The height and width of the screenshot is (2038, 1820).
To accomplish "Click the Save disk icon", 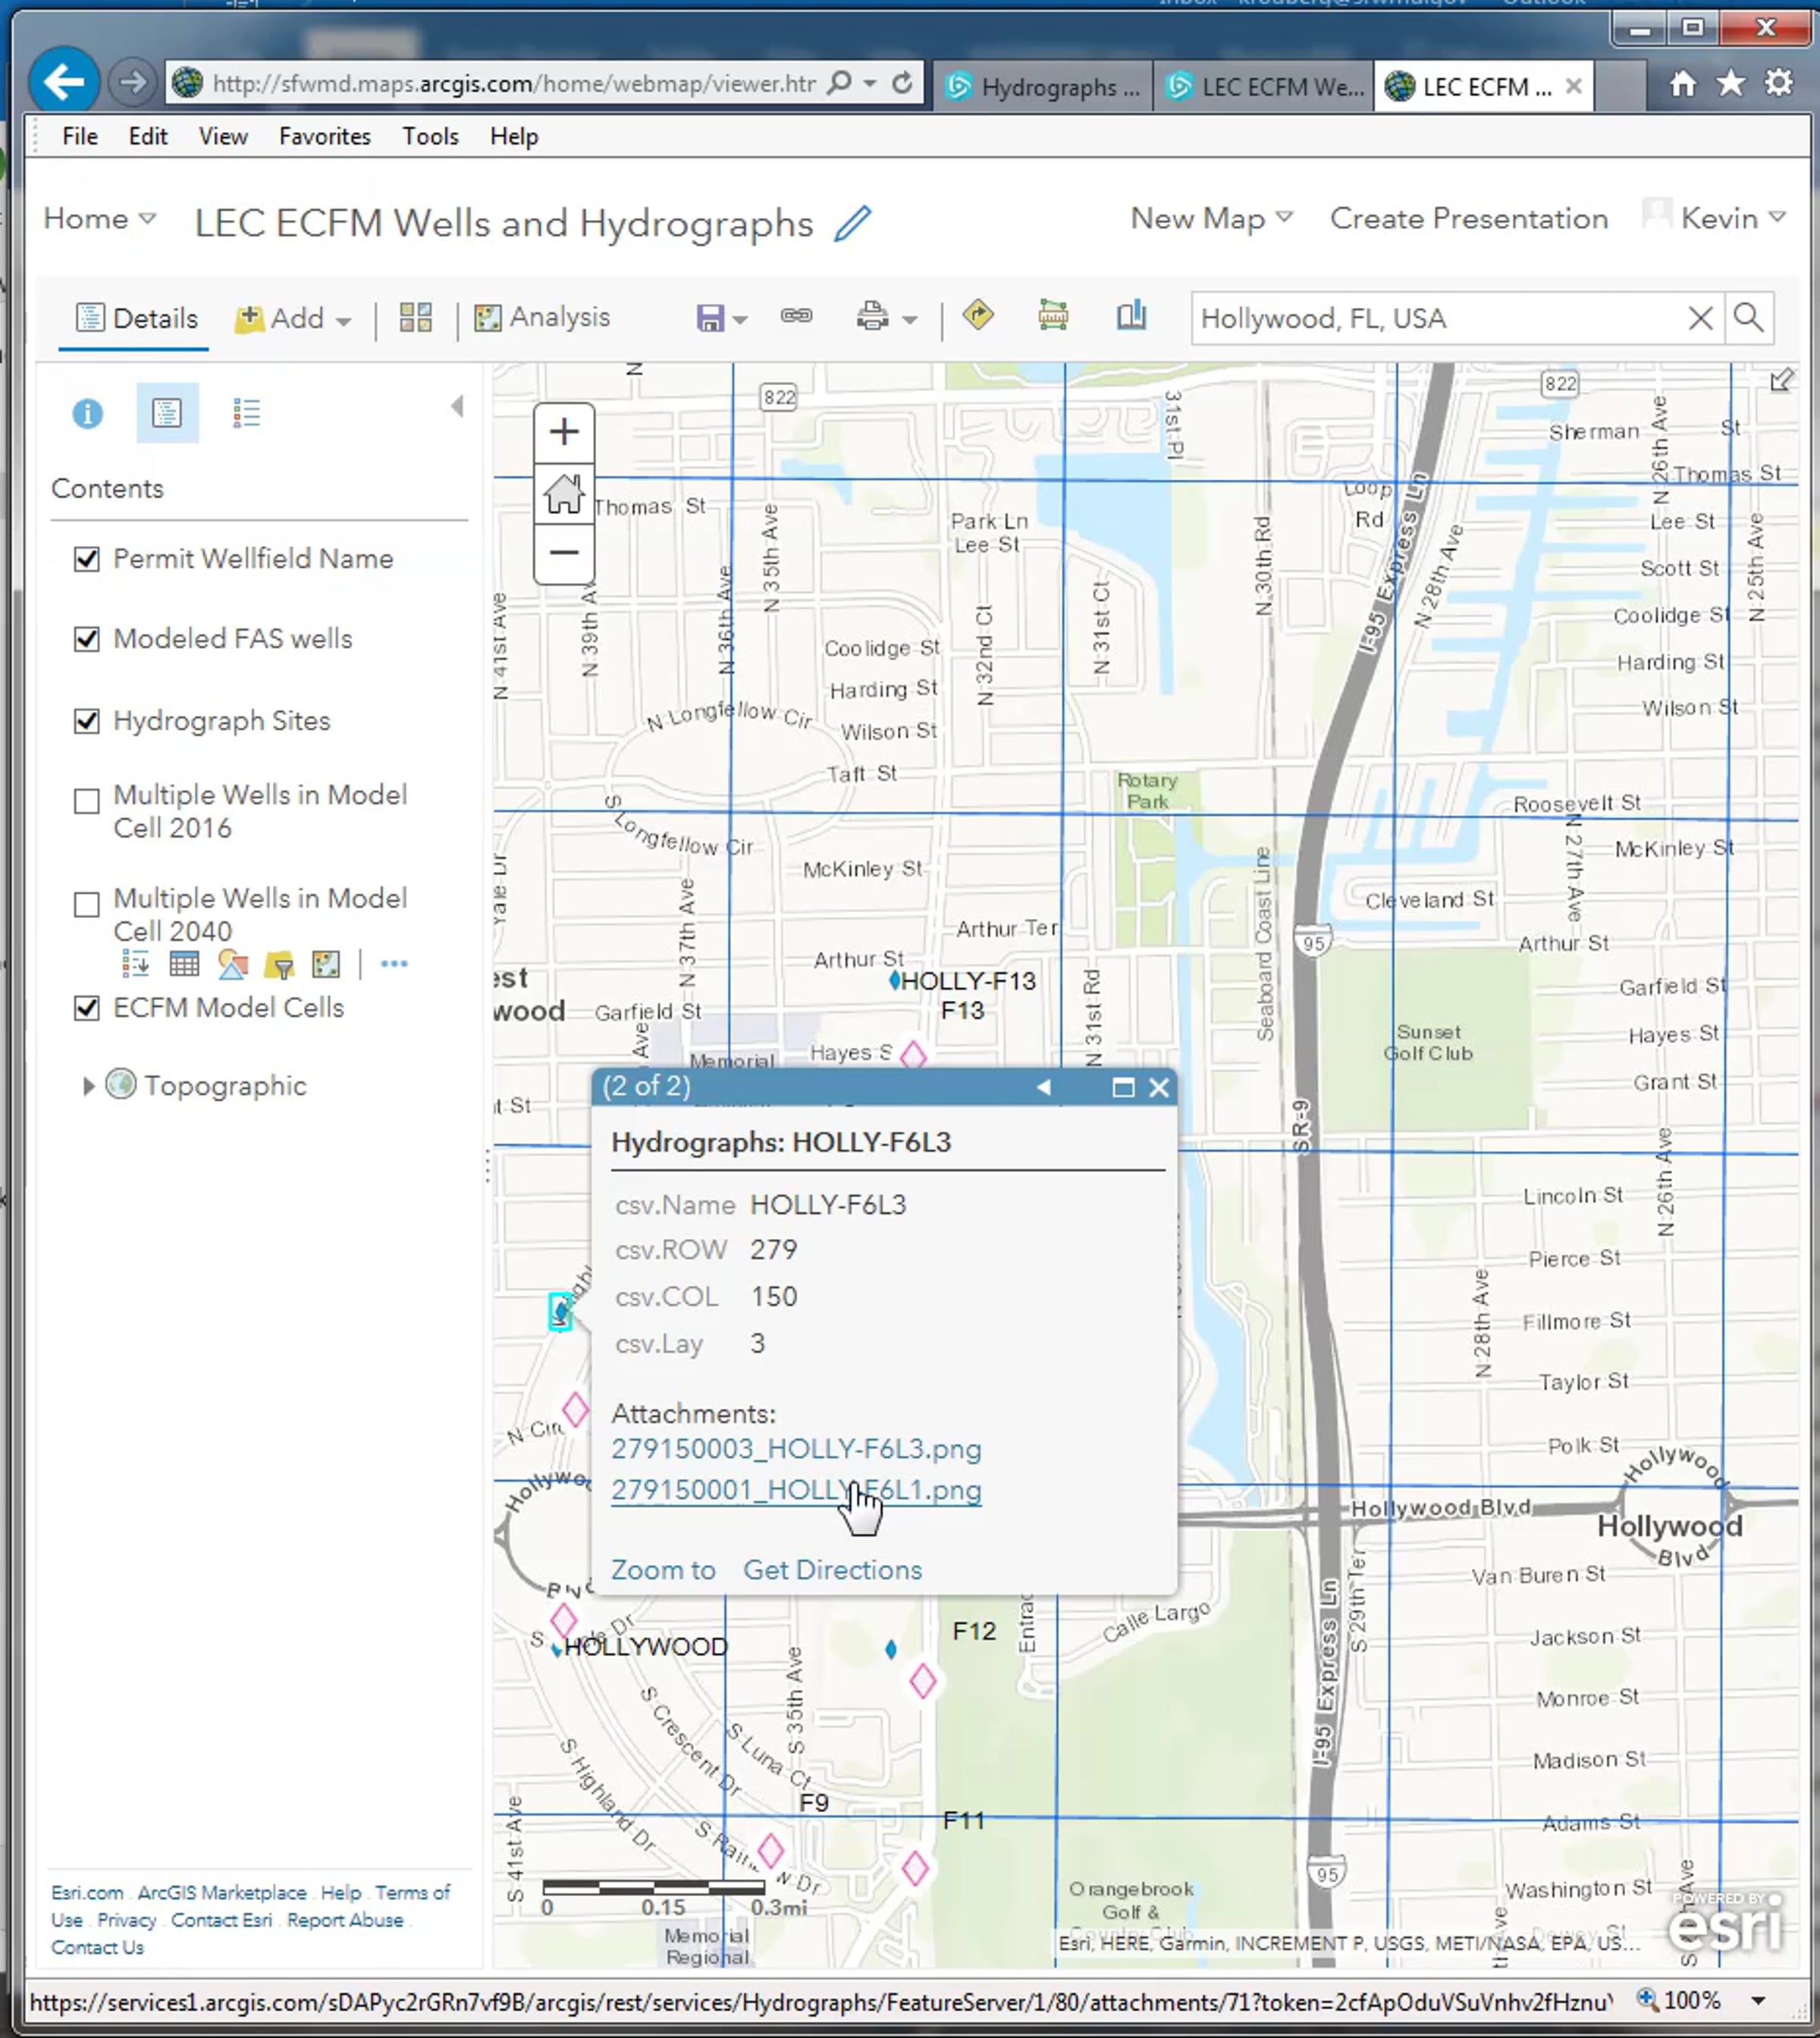I will point(709,318).
